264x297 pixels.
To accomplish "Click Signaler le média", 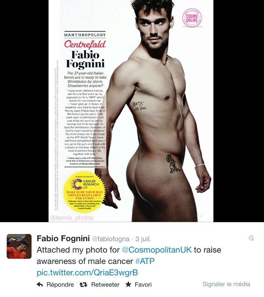I will pyautogui.click(x=226, y=284).
